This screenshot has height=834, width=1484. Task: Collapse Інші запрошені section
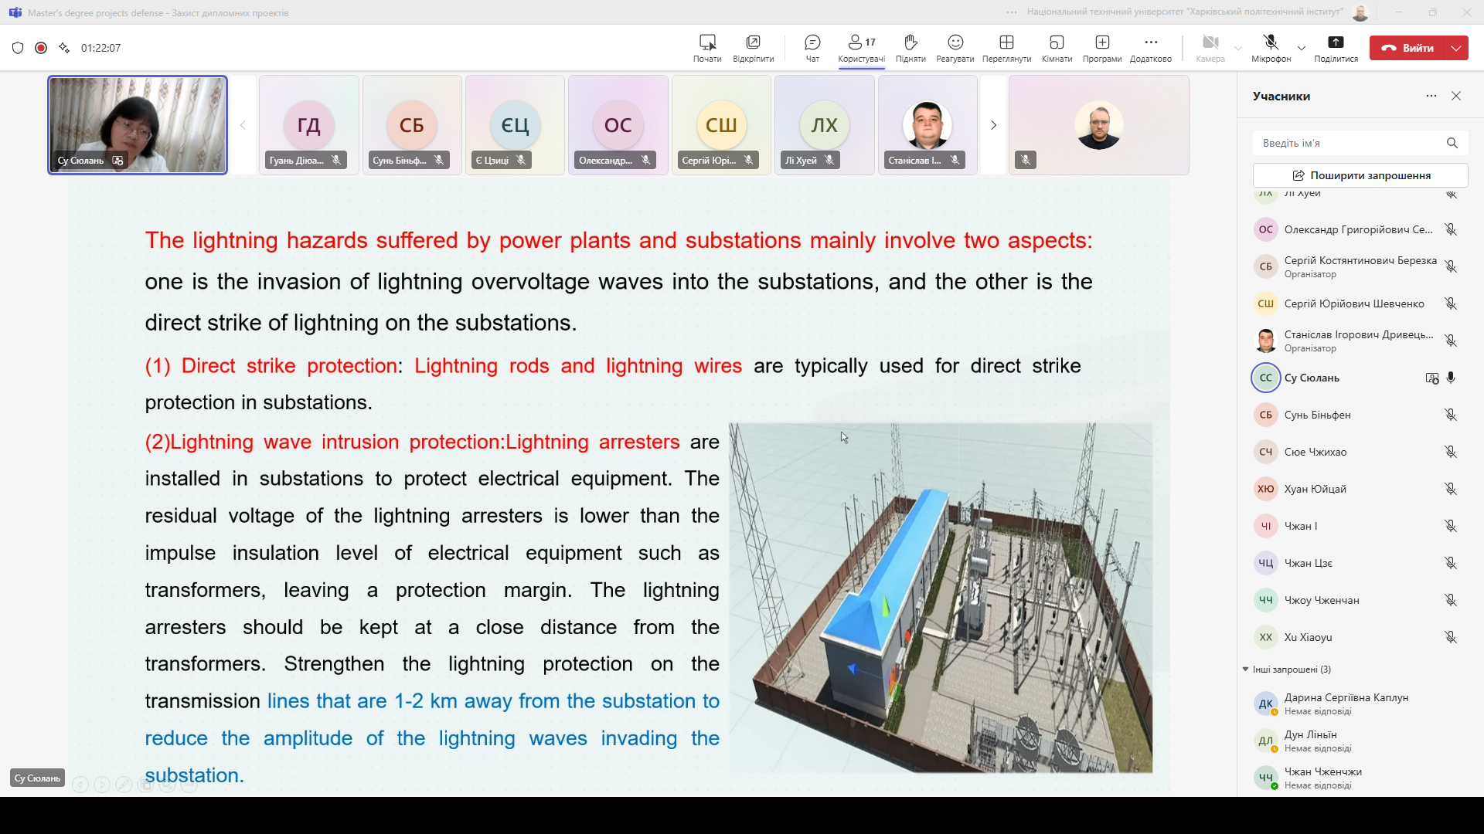pyautogui.click(x=1245, y=670)
